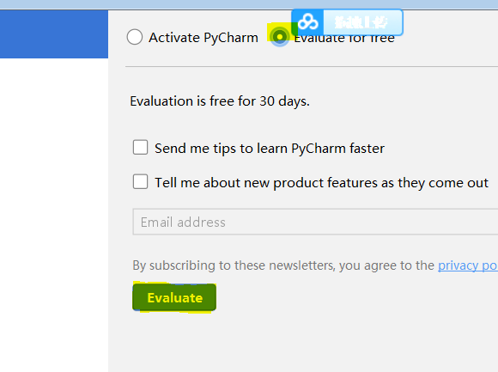Click the Baidu cloud logo icon
Image resolution: width=498 pixels, height=372 pixels.
307,22
